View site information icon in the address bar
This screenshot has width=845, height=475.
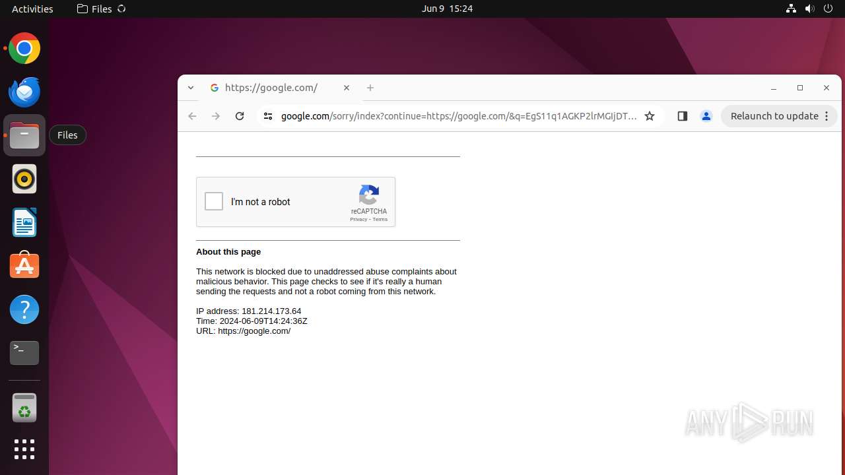(x=267, y=116)
